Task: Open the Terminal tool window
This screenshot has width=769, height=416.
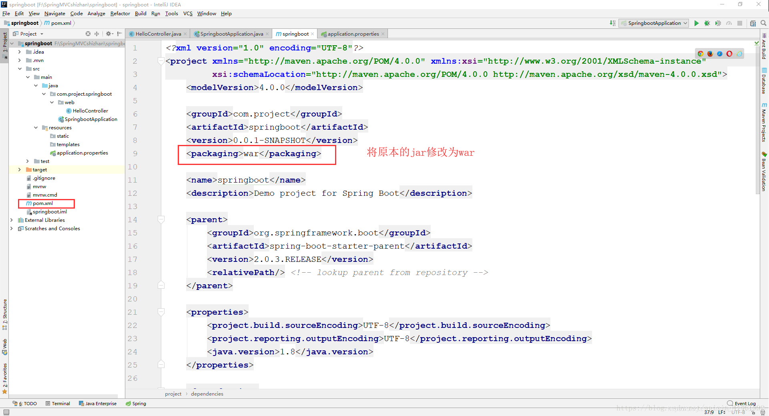Action: (58, 404)
